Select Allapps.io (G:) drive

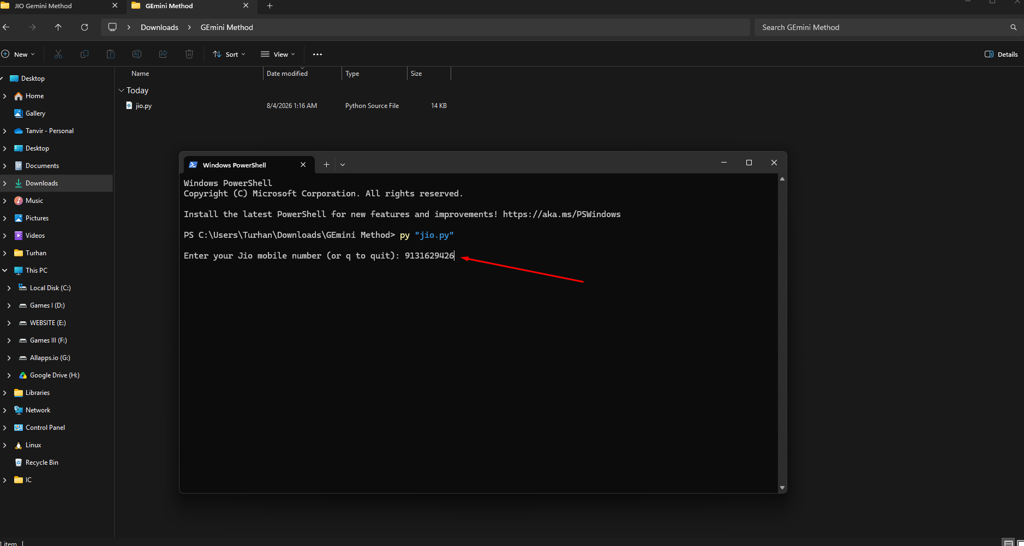click(50, 358)
